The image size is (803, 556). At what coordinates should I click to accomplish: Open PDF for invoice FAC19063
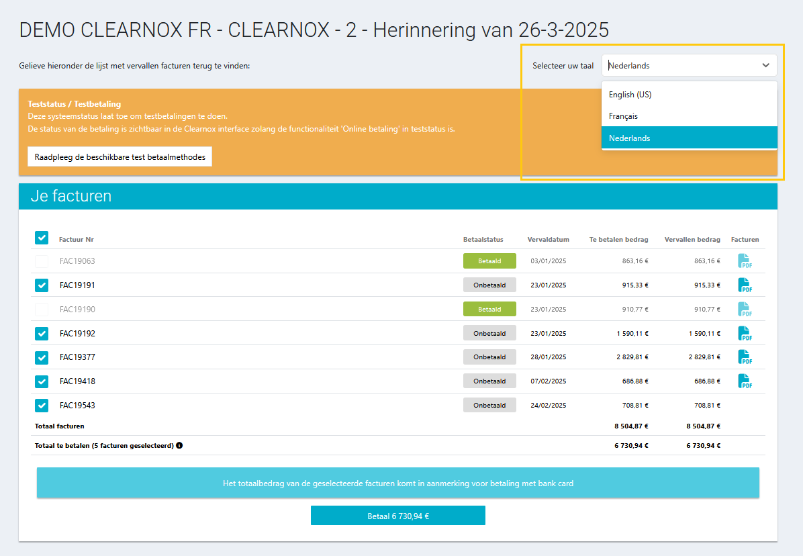745,261
